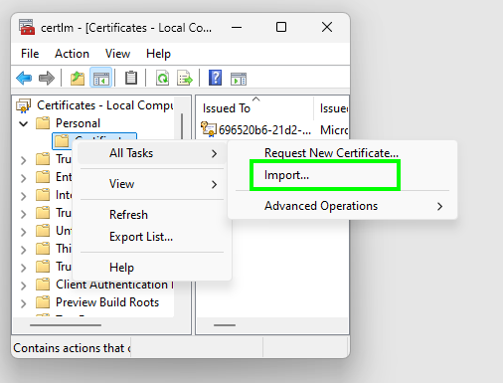
Task: Open the File menu
Action: pos(30,54)
